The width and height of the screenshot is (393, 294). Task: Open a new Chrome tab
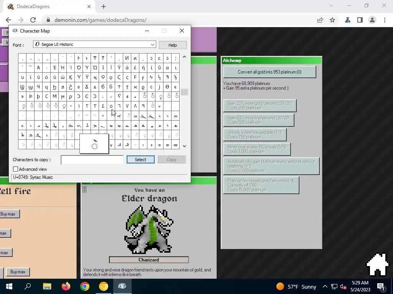coord(104,7)
